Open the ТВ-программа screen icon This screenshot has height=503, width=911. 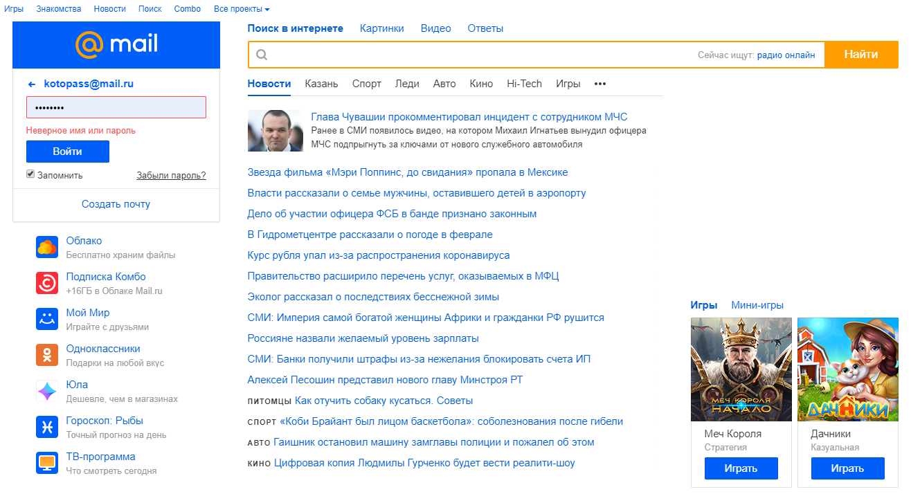[x=47, y=463]
